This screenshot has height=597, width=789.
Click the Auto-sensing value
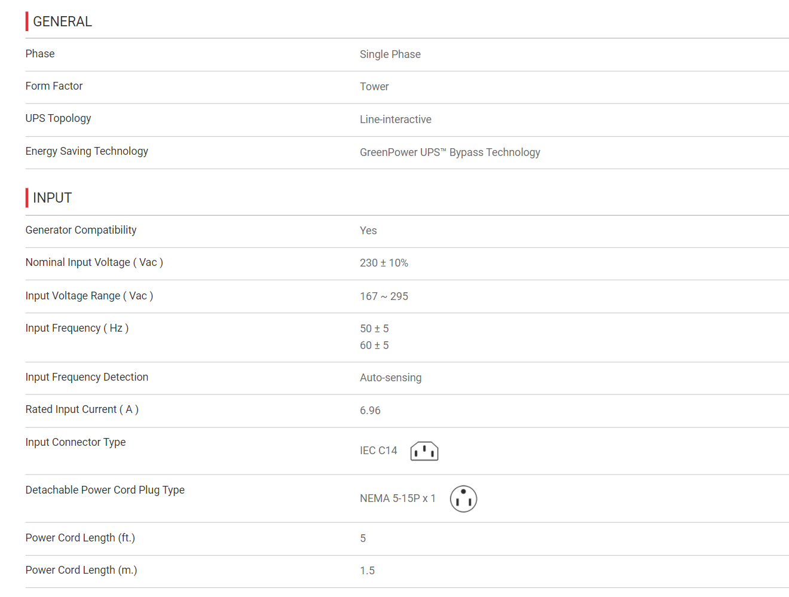click(391, 378)
